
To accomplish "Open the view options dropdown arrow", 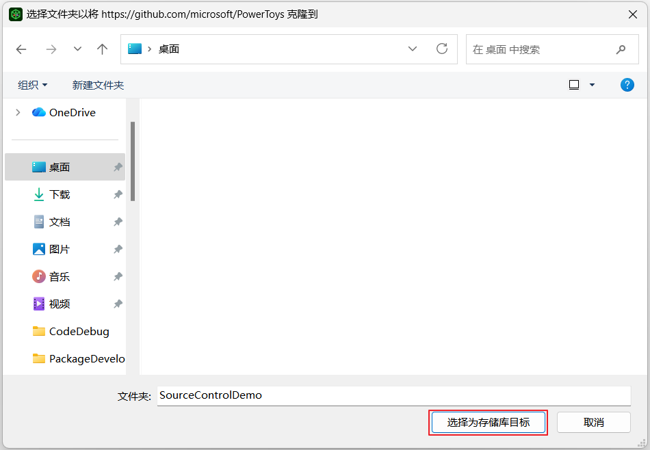I will click(x=592, y=85).
